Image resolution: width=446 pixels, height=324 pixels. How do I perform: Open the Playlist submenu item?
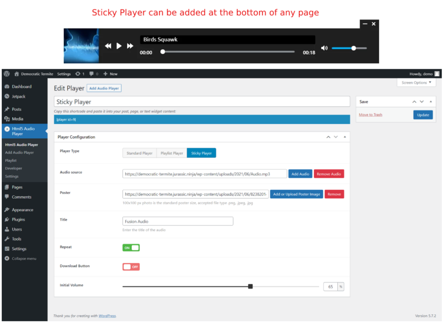pos(11,161)
